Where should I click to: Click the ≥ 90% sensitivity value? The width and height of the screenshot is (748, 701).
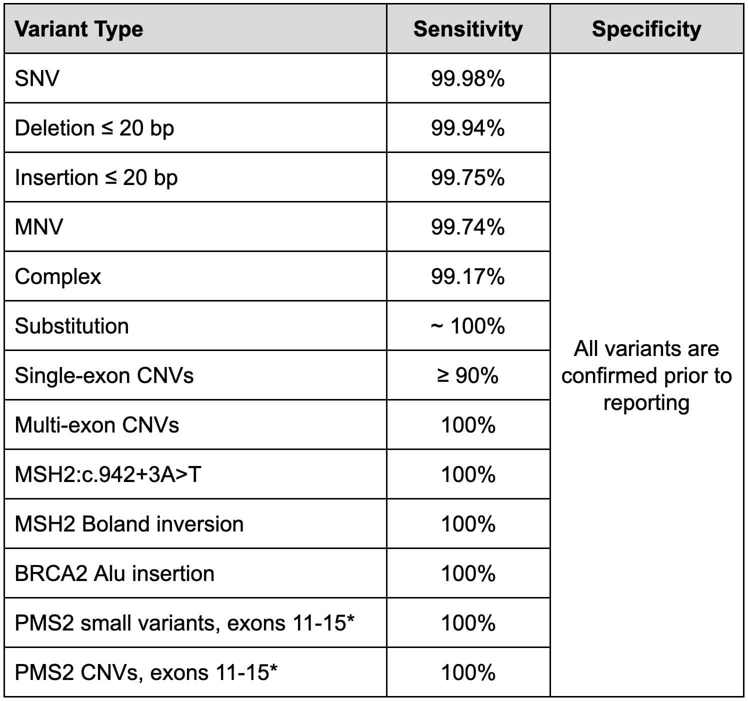tap(468, 375)
